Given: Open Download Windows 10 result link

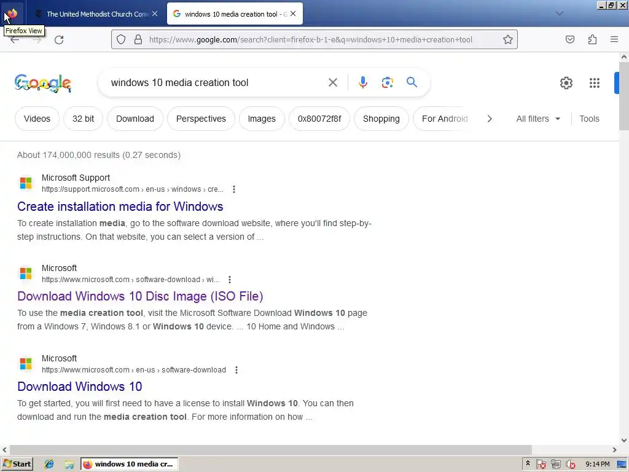Looking at the screenshot, I should tap(79, 387).
